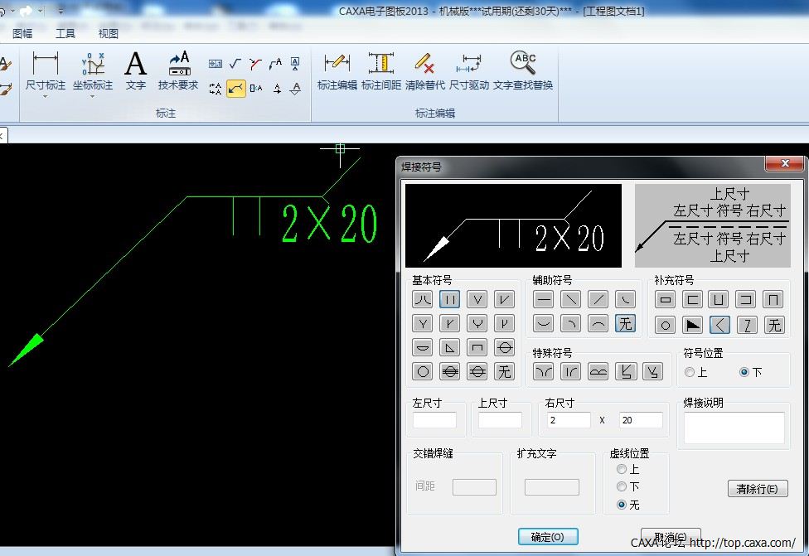Switch to the 视图 ribbon tab

[x=109, y=34]
